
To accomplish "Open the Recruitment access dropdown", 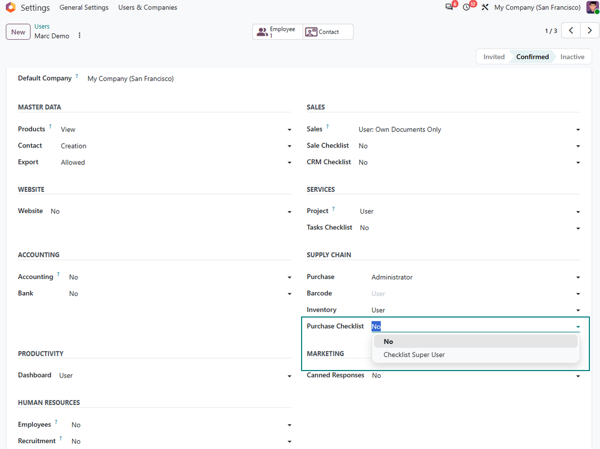I will pos(182,442).
